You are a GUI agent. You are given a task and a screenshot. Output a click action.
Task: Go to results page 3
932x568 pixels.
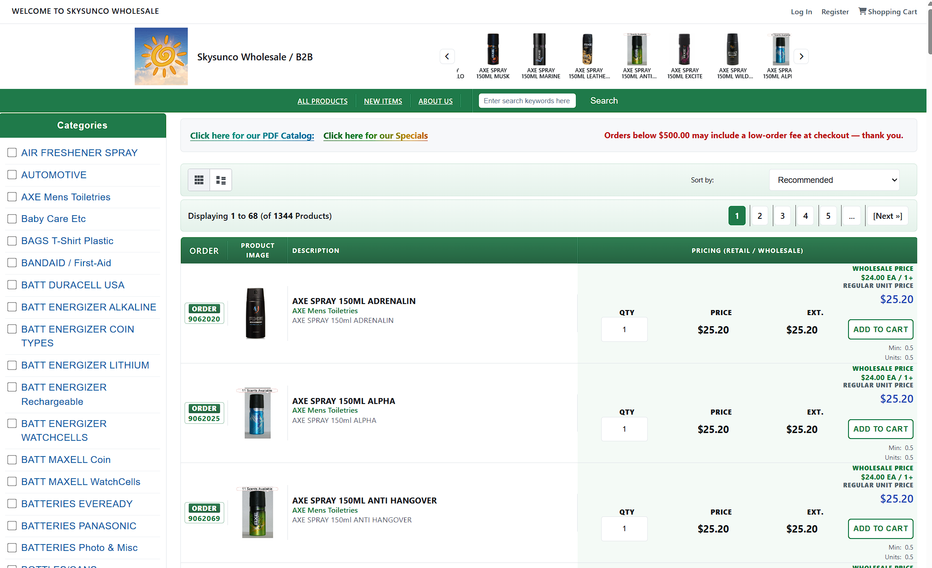783,216
